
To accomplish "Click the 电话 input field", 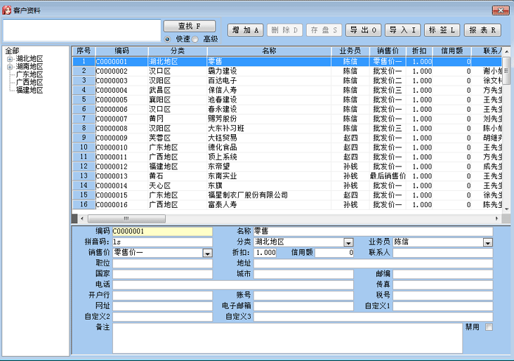I will coord(233,284).
